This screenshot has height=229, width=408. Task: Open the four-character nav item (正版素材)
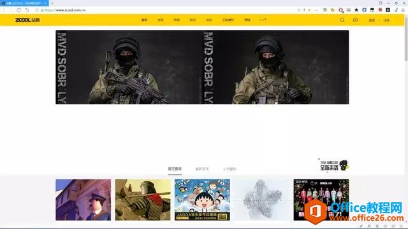(x=228, y=20)
